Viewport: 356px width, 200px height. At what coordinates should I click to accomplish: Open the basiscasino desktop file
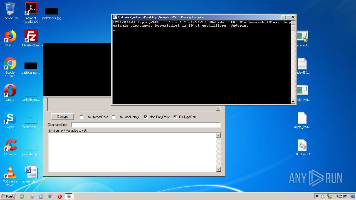coord(31,68)
